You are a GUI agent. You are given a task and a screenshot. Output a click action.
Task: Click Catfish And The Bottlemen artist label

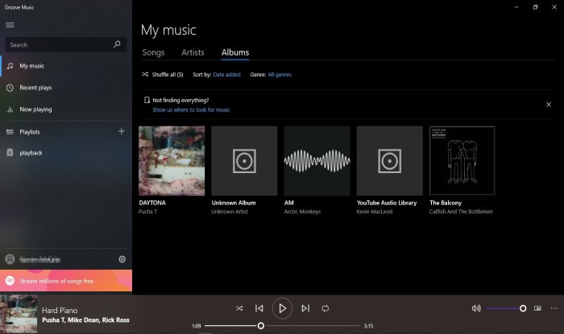coord(461,212)
